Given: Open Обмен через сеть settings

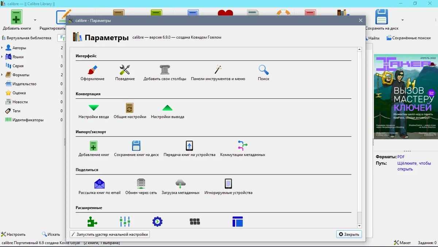Looking at the screenshot, I should pos(141,187).
